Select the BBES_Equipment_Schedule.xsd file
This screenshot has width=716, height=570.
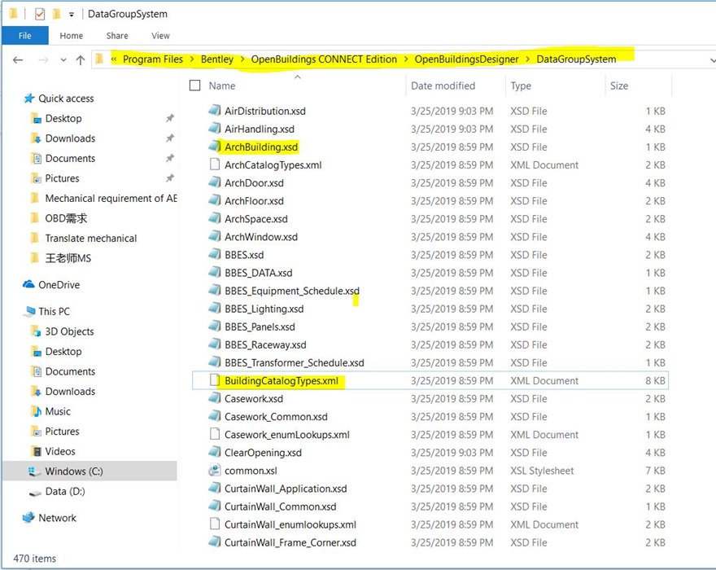[292, 291]
